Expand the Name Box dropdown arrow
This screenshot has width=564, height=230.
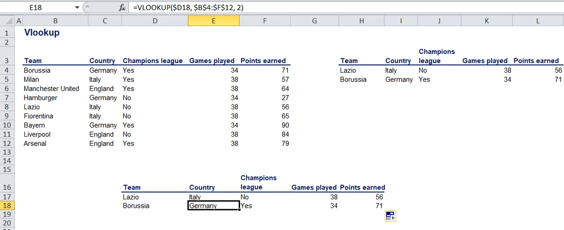click(x=77, y=8)
